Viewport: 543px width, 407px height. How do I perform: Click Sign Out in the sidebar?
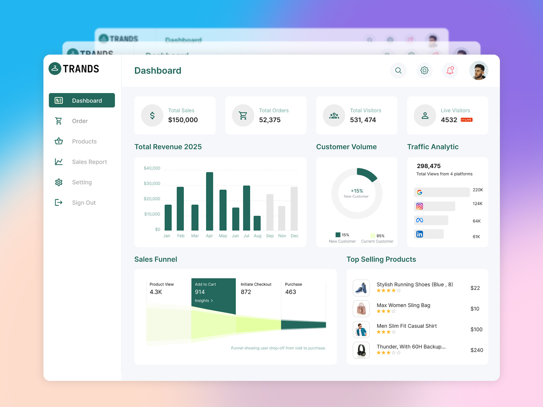[x=83, y=202]
